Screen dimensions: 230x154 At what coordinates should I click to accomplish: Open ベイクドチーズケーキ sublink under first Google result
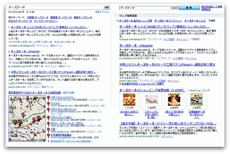[x=20, y=42]
